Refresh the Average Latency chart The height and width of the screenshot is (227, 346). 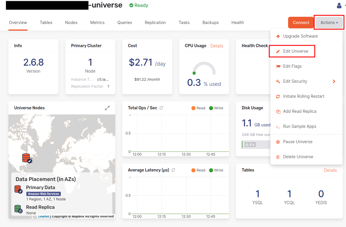click(173, 170)
